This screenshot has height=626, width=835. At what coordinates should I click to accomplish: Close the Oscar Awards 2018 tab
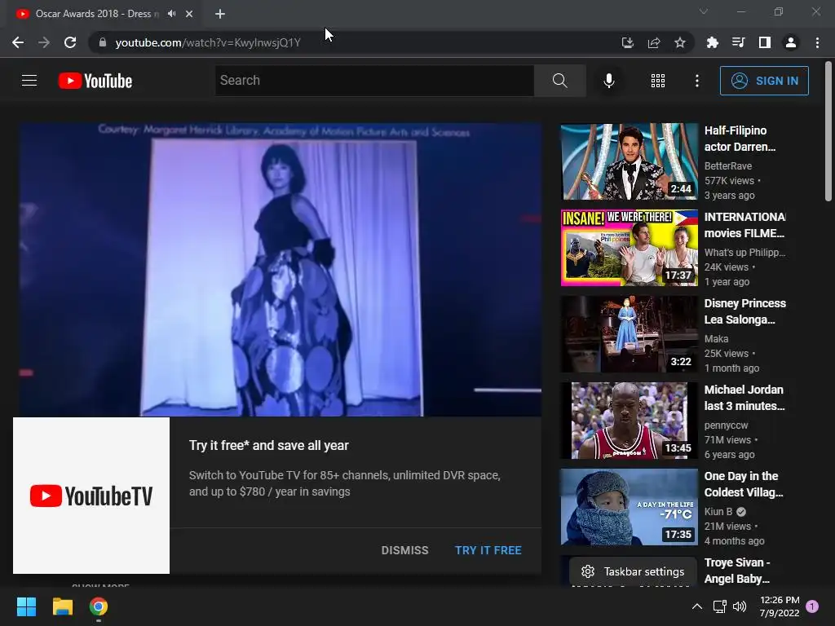tap(189, 14)
